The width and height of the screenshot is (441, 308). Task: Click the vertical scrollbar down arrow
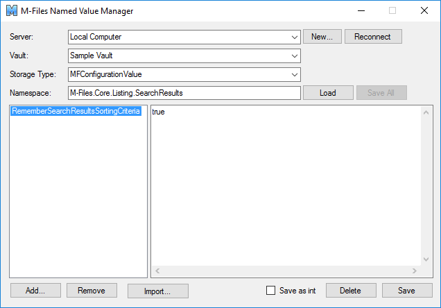pyautogui.click(x=426, y=259)
